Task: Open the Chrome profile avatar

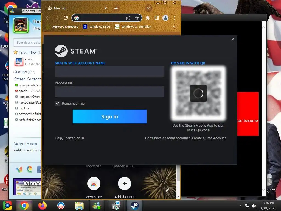Action: coord(165,18)
